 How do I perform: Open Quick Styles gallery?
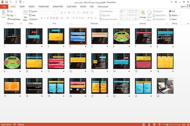pyautogui.click(x=149, y=16)
